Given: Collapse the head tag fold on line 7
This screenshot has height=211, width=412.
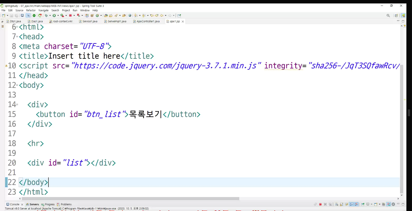Looking at the screenshot, I should coord(17,37).
